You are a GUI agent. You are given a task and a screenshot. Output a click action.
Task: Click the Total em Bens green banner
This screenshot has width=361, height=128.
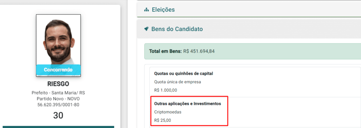point(252,51)
